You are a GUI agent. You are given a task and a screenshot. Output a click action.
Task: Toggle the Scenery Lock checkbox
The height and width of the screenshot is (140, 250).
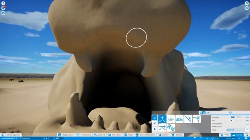[247, 124]
